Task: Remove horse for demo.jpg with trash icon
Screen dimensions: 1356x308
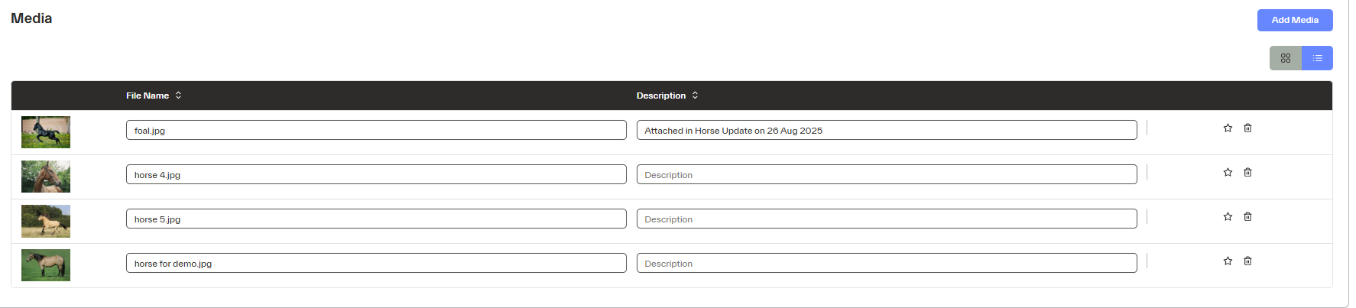Action: point(1247,261)
